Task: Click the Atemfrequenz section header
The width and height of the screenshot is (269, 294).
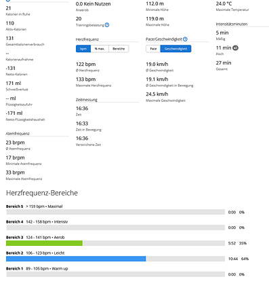Action: coord(18,134)
